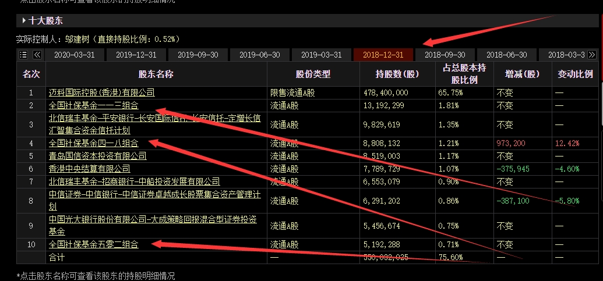
Task: Open shareholder 全国社保基金一一三组合
Action: click(93, 105)
